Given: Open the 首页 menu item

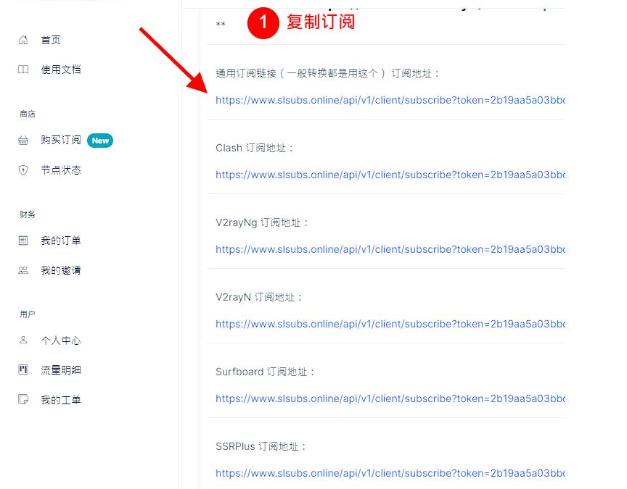Looking at the screenshot, I should pos(51,40).
